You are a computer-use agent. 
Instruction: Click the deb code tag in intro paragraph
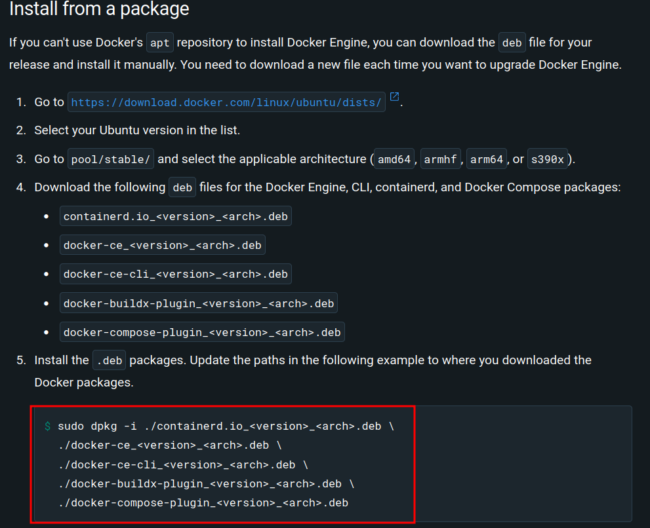click(512, 43)
